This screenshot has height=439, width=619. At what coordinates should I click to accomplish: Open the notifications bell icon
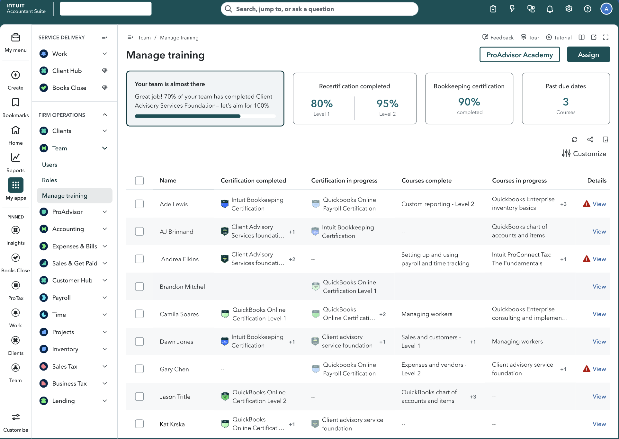click(550, 9)
